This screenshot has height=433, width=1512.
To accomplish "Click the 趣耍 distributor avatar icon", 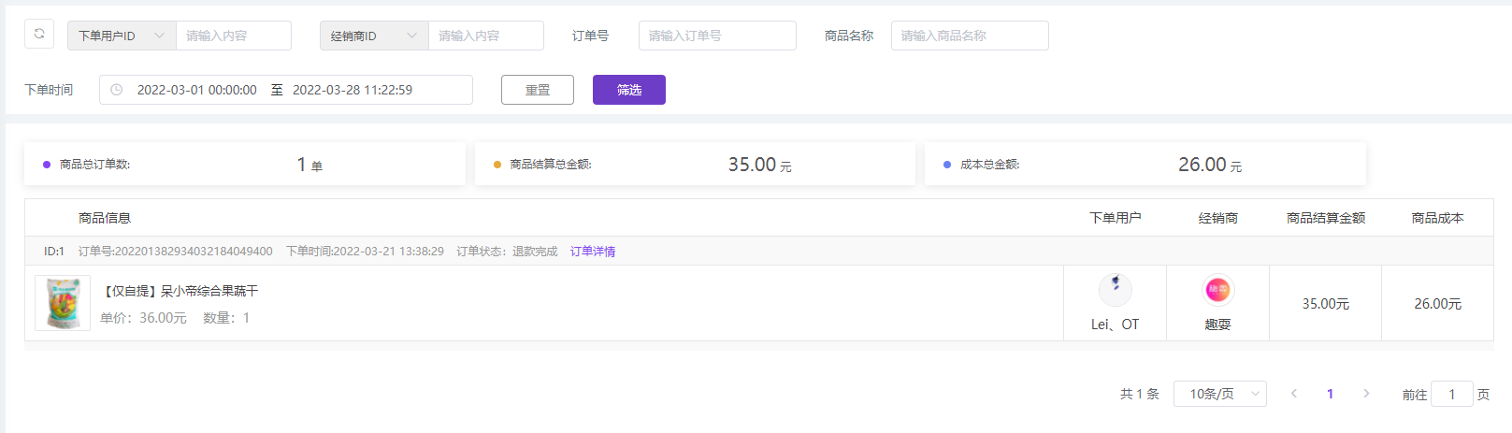I will coord(1217,290).
